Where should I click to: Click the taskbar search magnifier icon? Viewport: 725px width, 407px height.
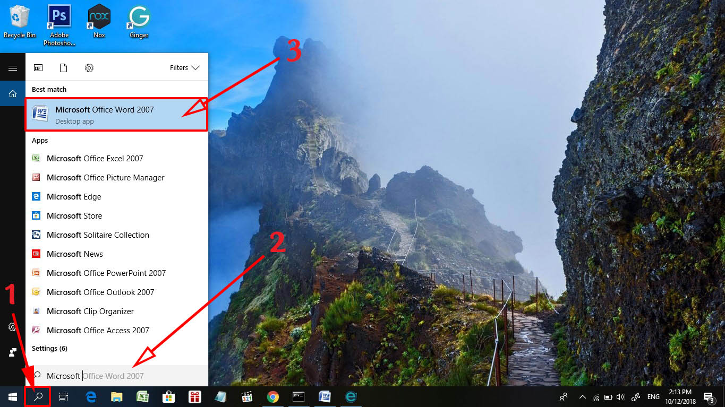coord(38,397)
